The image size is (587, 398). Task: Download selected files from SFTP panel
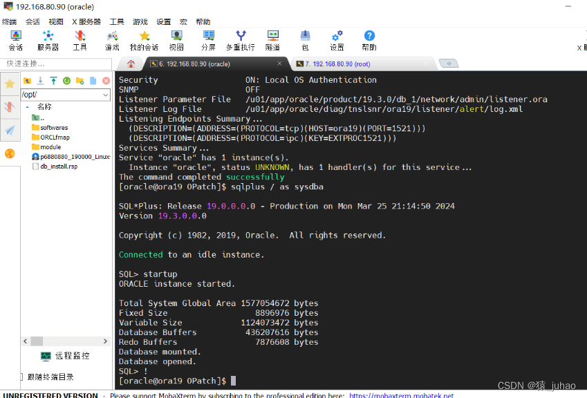click(40, 81)
